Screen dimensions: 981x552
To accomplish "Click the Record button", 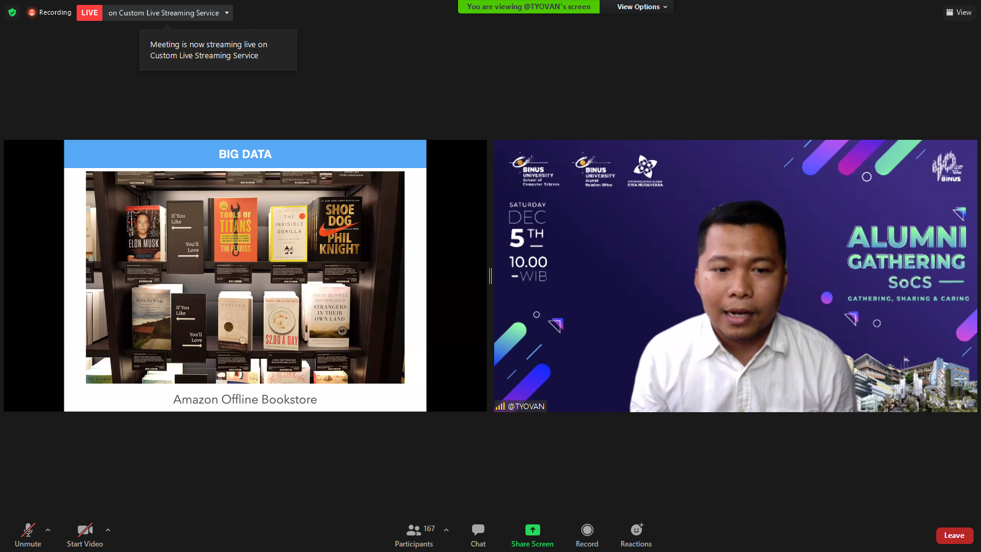I will [587, 535].
